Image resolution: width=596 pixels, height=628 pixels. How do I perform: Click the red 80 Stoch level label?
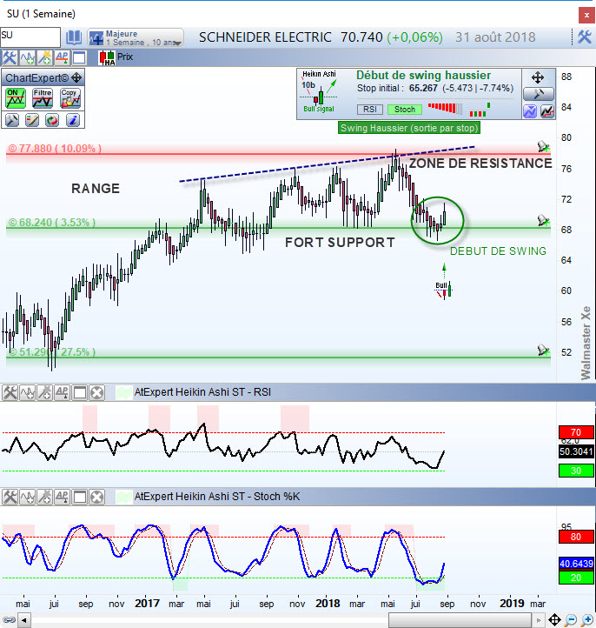tap(576, 537)
